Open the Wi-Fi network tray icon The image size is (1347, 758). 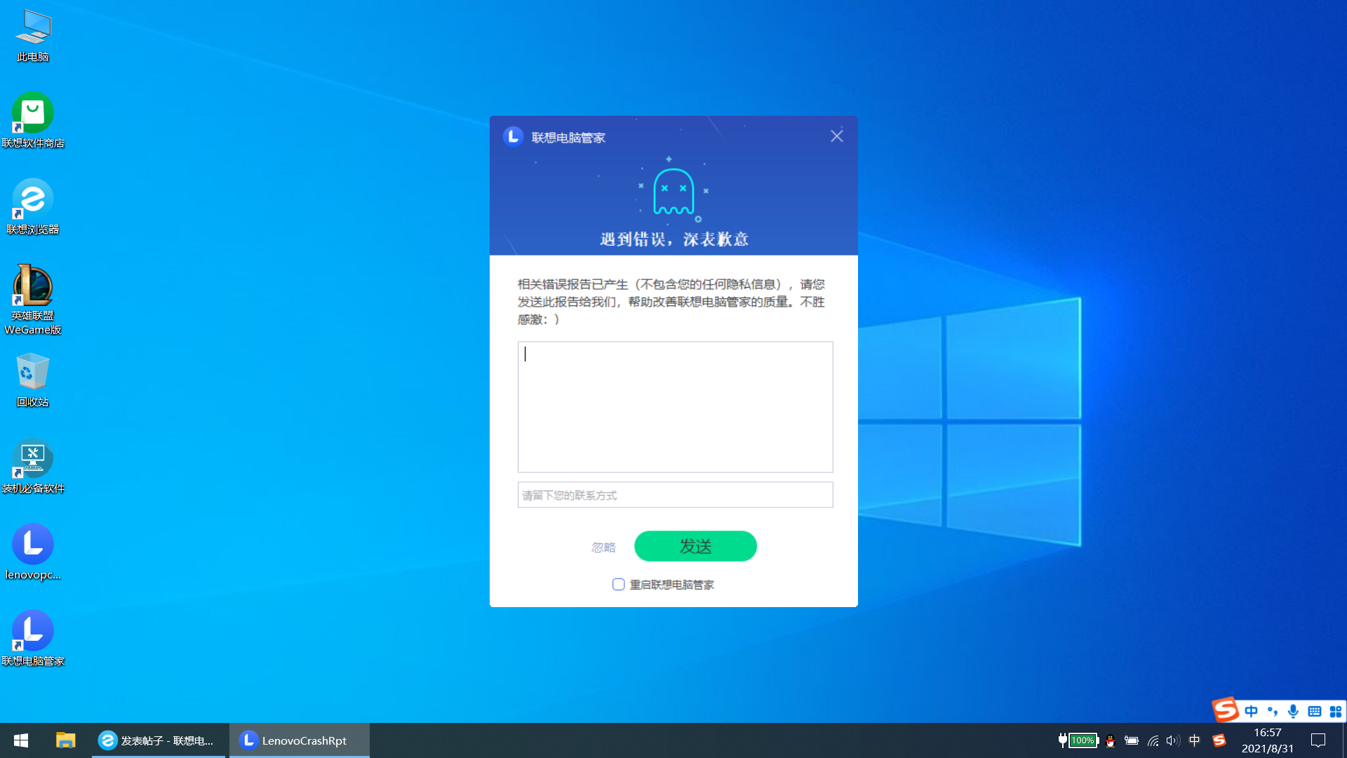pos(1153,740)
